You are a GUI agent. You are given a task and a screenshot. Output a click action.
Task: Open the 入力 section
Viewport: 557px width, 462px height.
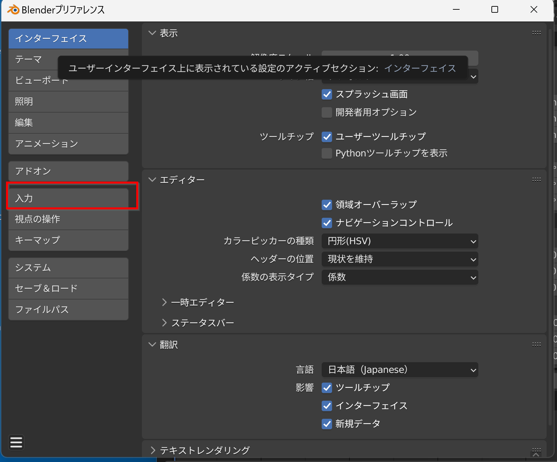(68, 198)
